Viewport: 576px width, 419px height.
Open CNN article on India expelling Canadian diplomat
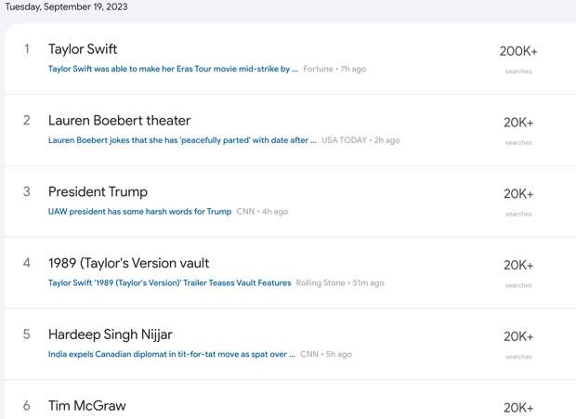click(172, 354)
